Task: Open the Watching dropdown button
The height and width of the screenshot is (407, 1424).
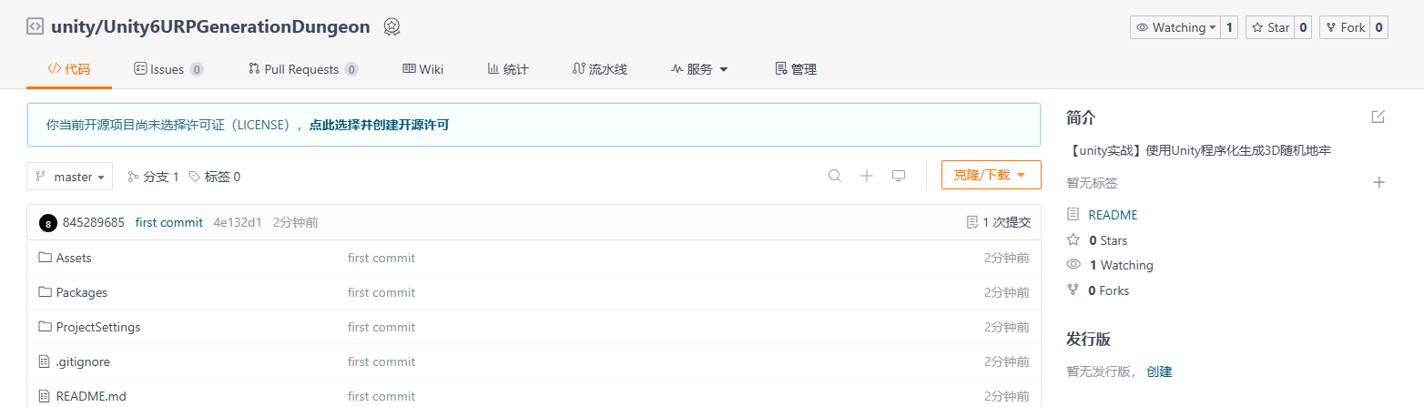Action: (1175, 27)
